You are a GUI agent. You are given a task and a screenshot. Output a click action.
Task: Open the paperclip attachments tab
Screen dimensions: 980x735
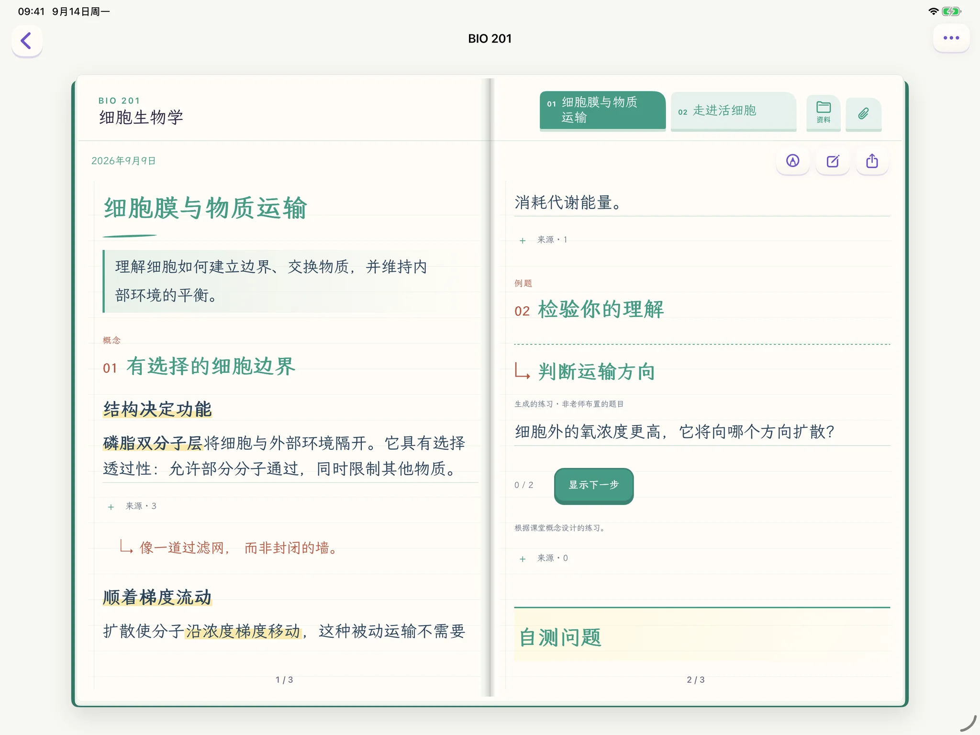pos(863,113)
